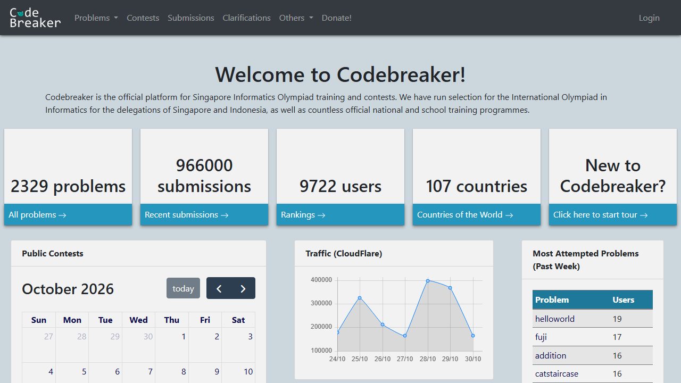Go to next month in the calendar
The height and width of the screenshot is (383, 681).
click(x=243, y=288)
